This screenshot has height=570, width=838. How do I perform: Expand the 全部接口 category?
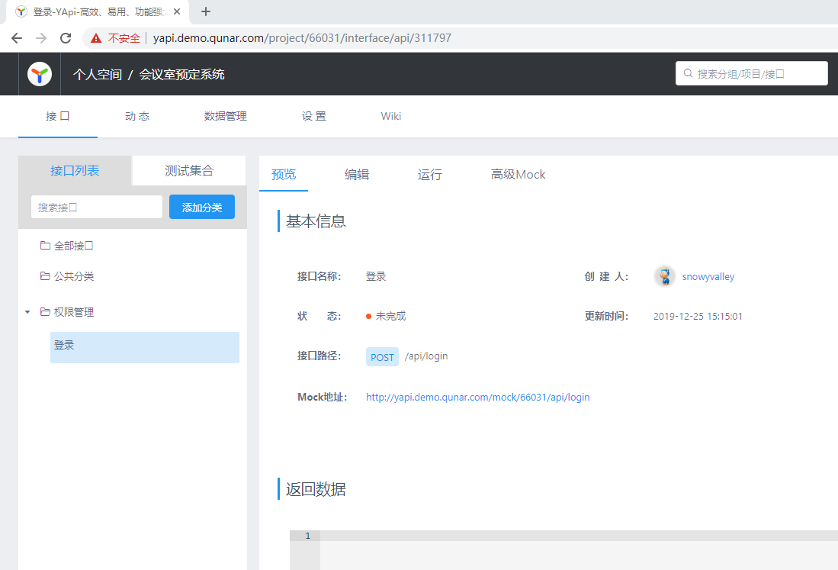click(x=72, y=245)
